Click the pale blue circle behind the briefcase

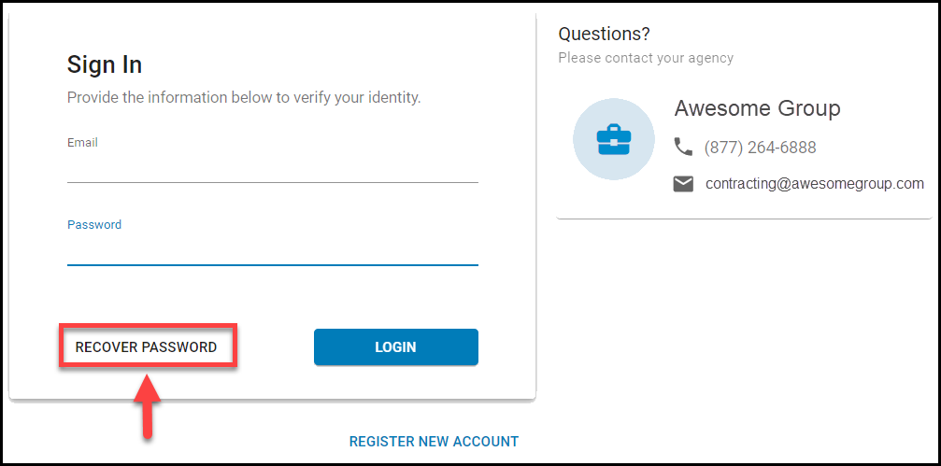pyautogui.click(x=613, y=140)
